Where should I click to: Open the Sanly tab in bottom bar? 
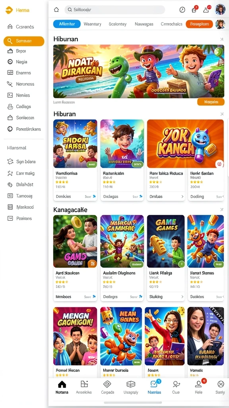[x=220, y=387]
